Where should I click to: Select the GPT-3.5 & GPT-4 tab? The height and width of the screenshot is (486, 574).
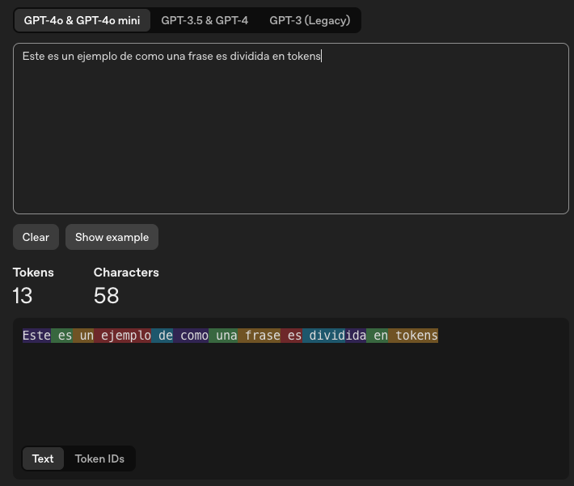205,21
